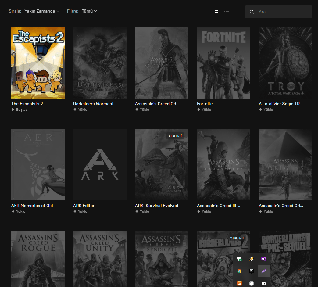Open OneNote tray icon
Image resolution: width=318 pixels, height=287 pixels.
(264, 259)
